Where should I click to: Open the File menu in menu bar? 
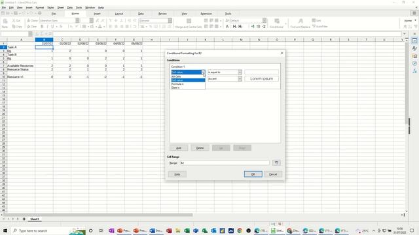4,8
